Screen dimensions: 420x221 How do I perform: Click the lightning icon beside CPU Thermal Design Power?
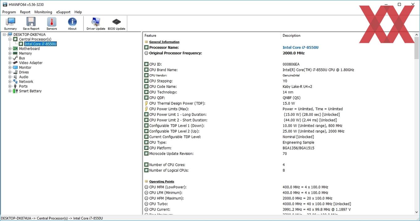pos(146,103)
